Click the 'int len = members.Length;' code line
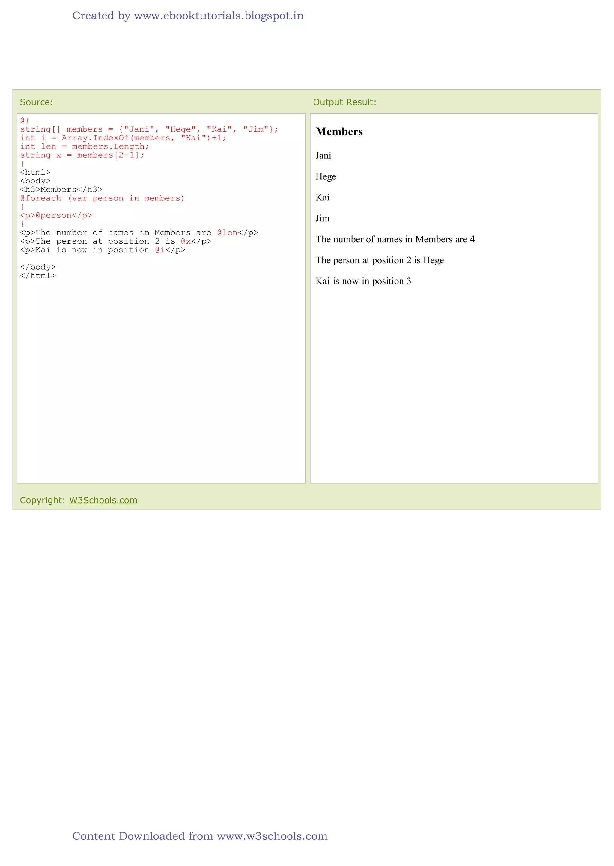Viewport: 614px width, 866px height. [x=84, y=146]
